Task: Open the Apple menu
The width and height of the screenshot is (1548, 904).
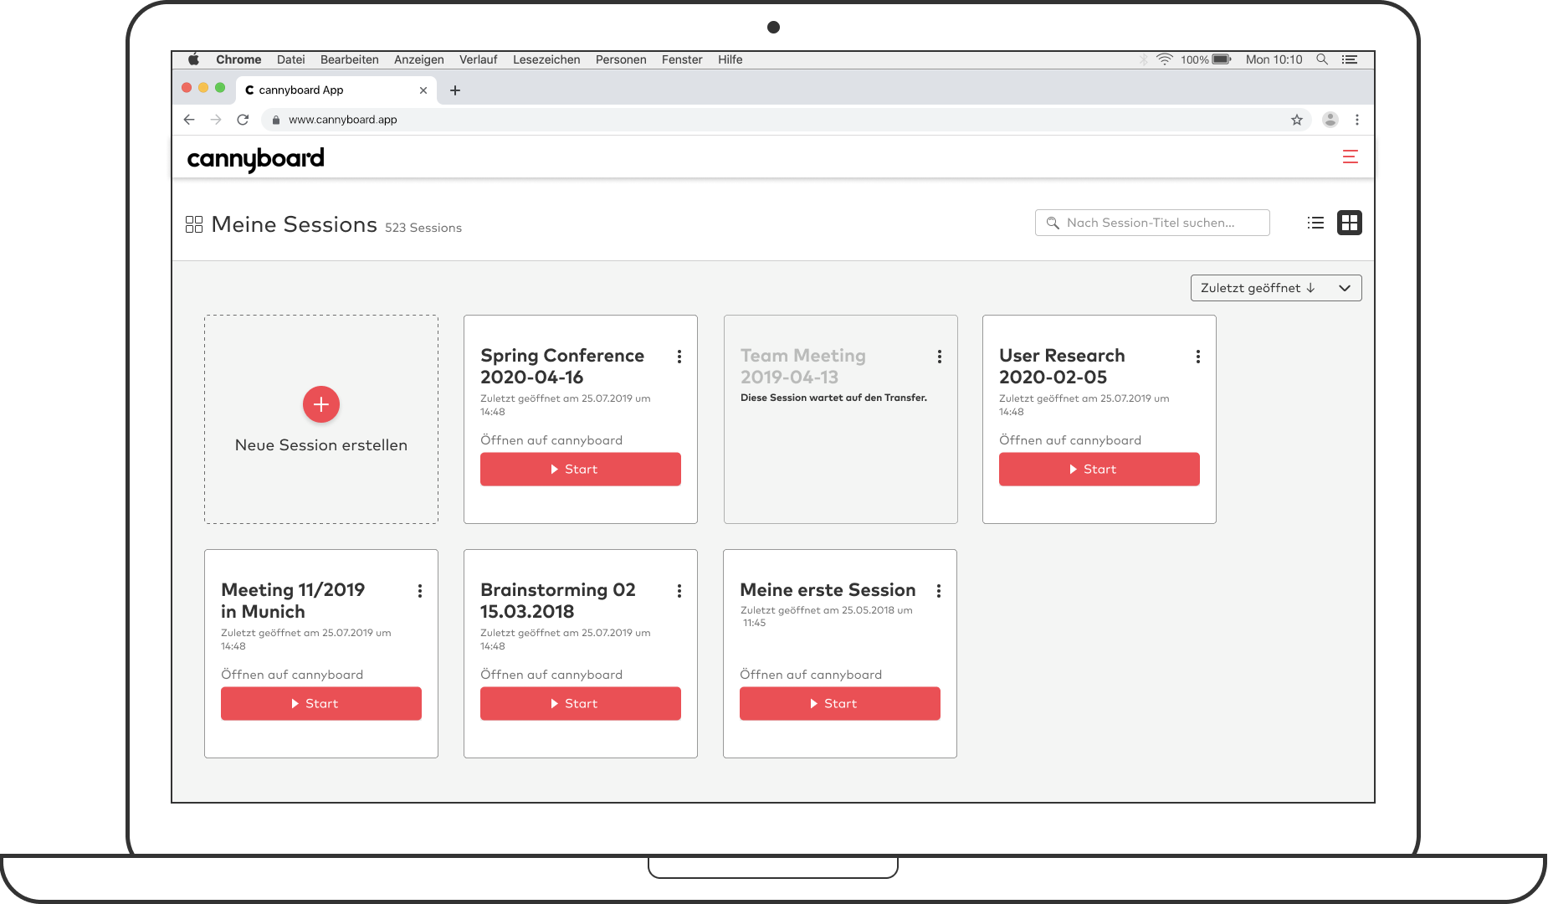Action: 193,59
